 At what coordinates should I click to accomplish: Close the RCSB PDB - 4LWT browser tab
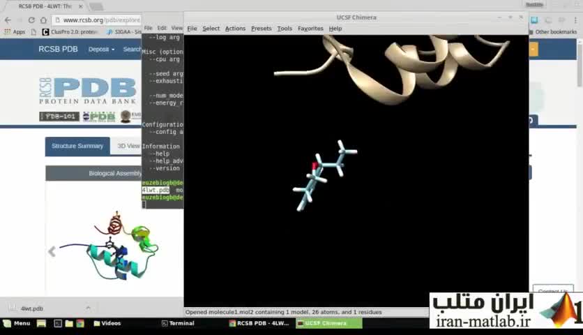(81, 6)
